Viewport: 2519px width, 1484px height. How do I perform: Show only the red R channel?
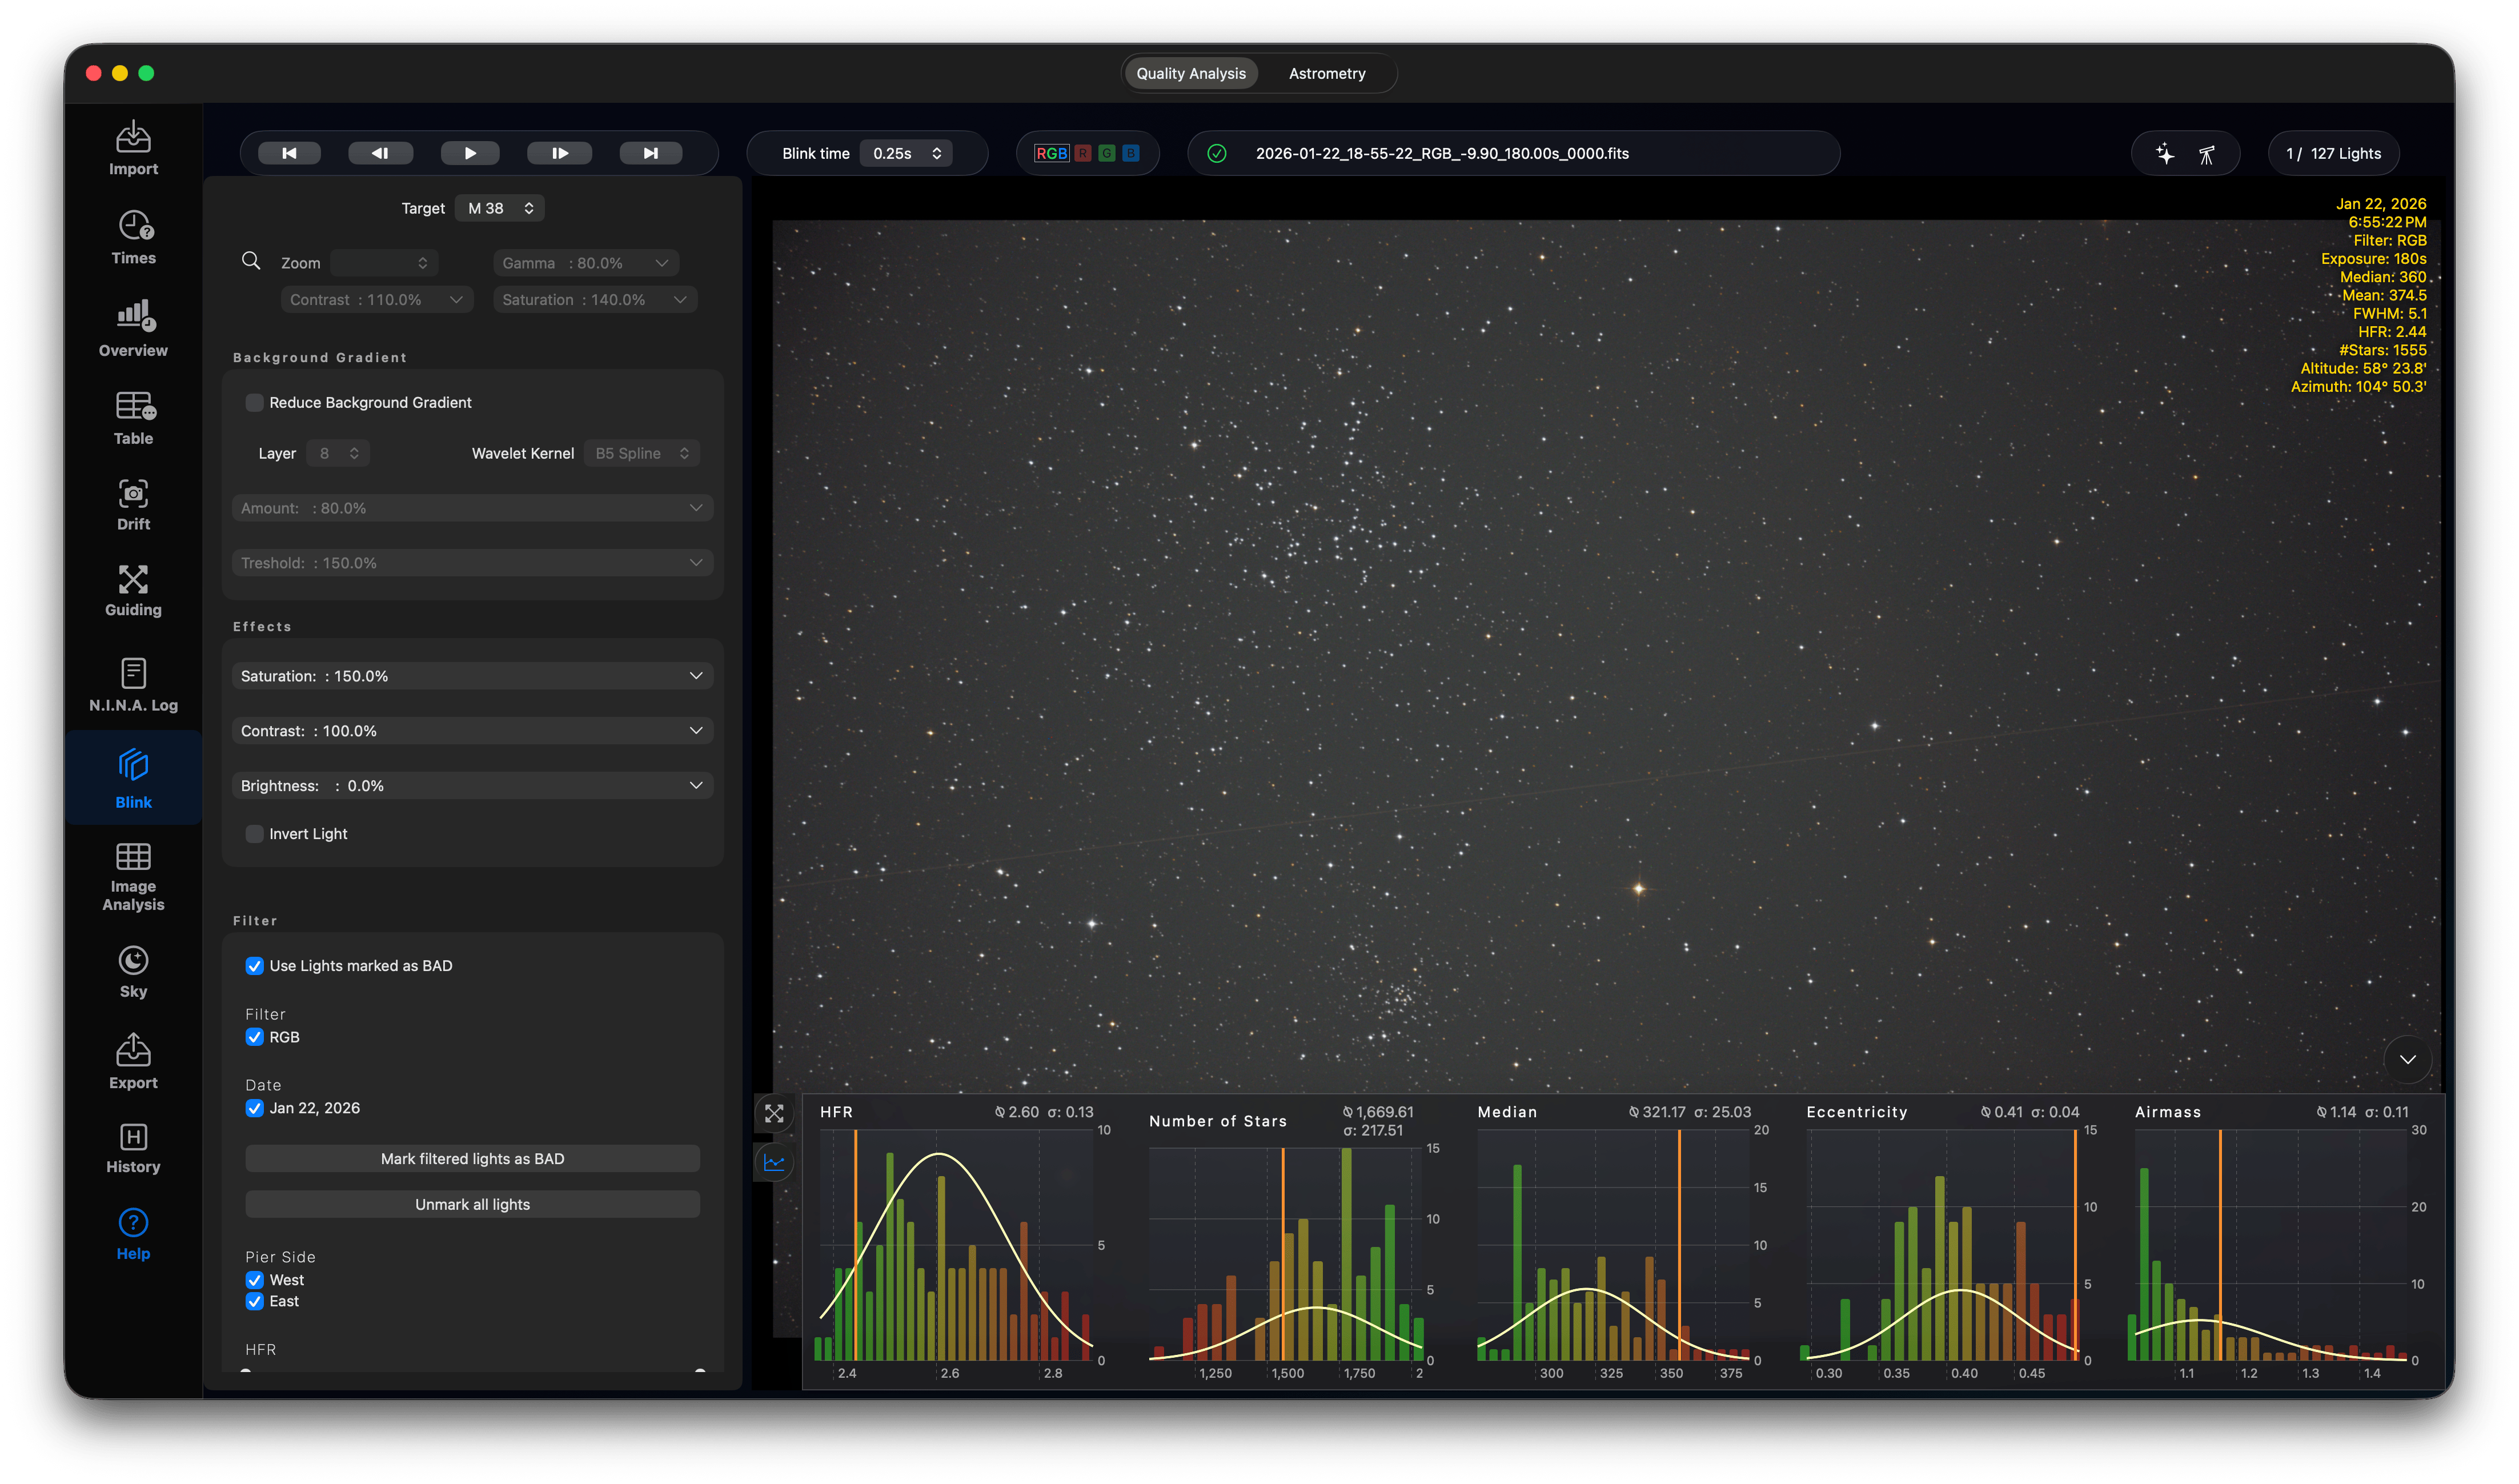pyautogui.click(x=1082, y=153)
